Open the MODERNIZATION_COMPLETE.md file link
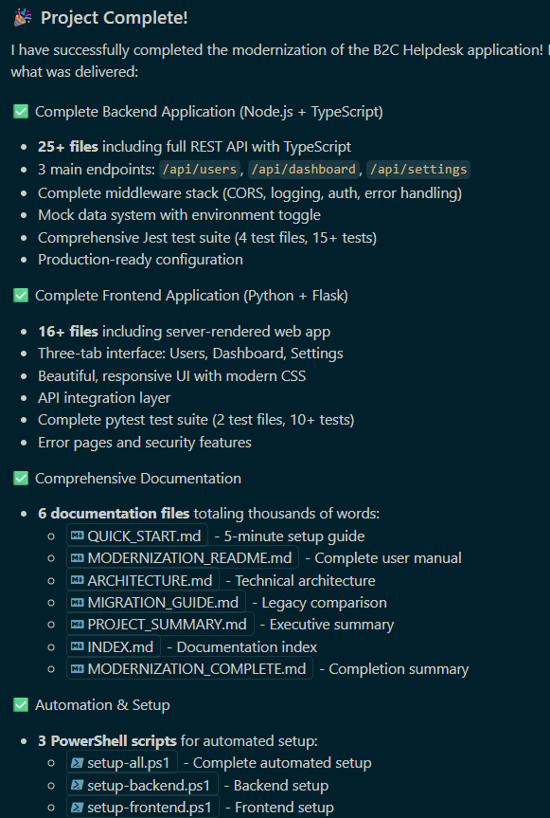This screenshot has width=550, height=818. coord(189,668)
